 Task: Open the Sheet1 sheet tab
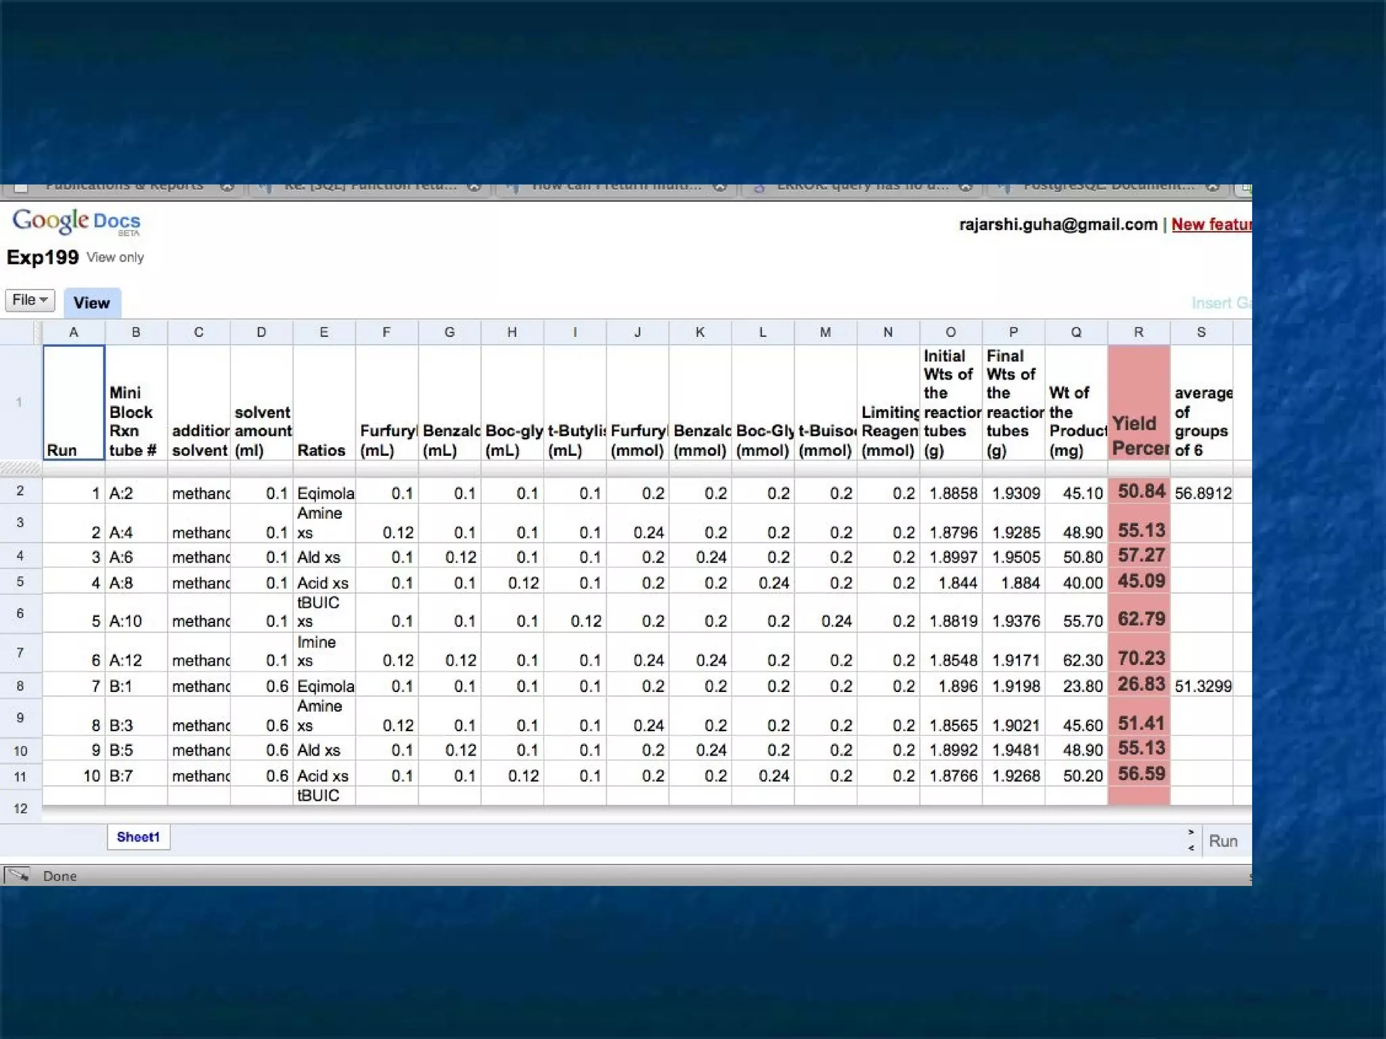tap(138, 837)
